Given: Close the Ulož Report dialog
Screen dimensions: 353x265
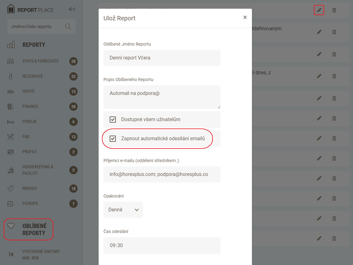Looking at the screenshot, I should tap(245, 17).
